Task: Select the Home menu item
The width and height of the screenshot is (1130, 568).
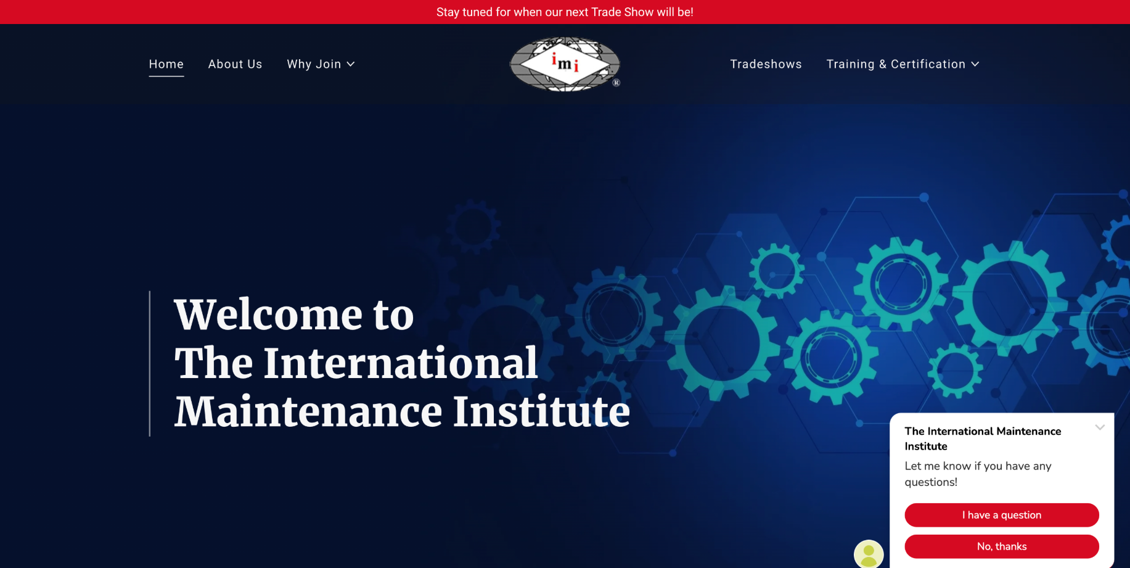Action: click(166, 64)
